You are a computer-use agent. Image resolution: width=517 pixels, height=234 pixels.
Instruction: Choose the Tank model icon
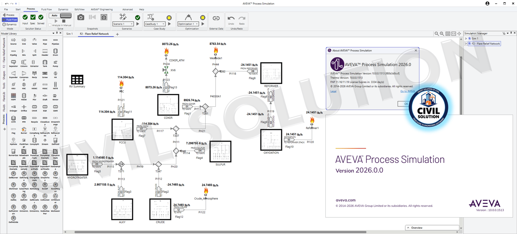[45, 62]
